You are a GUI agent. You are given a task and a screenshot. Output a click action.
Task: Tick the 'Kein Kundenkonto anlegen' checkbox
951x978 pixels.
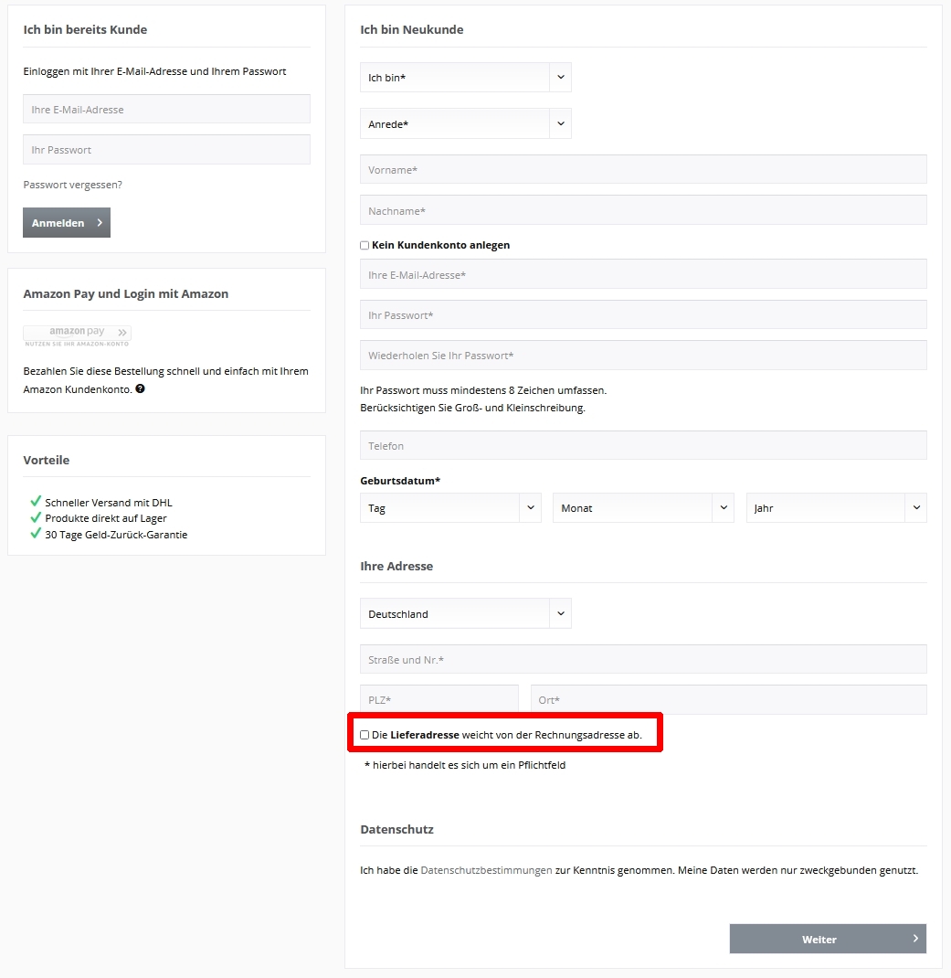pyautogui.click(x=365, y=245)
